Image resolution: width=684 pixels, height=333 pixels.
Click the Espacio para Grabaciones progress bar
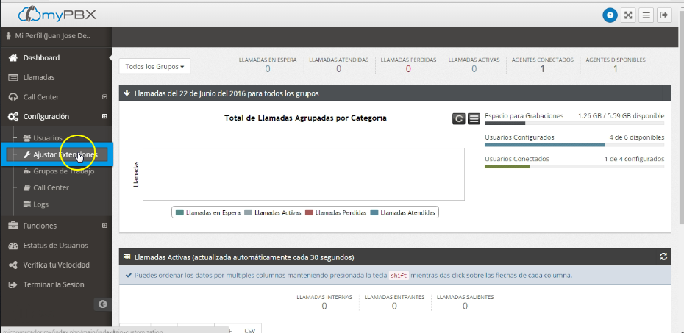[574, 124]
